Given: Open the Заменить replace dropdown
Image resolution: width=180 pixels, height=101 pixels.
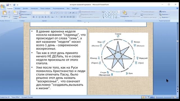Looking at the screenshot, I should [164, 14].
